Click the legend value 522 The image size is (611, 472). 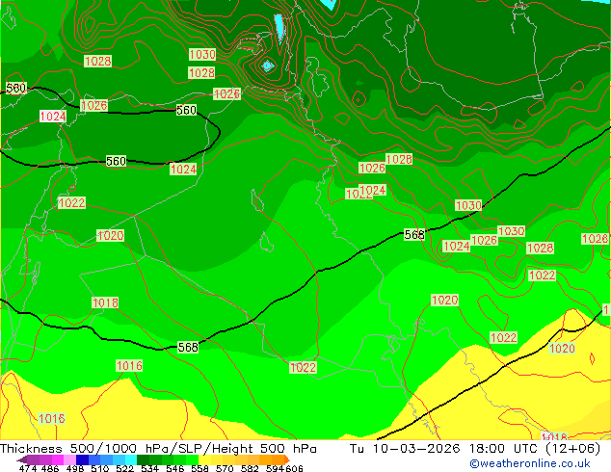pos(124,468)
